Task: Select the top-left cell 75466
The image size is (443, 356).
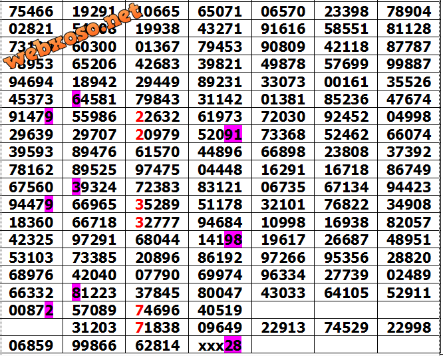Action: [x=31, y=12]
